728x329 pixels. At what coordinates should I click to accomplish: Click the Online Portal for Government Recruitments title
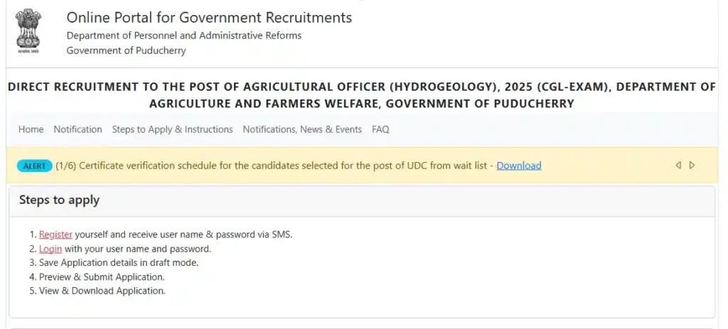(209, 17)
